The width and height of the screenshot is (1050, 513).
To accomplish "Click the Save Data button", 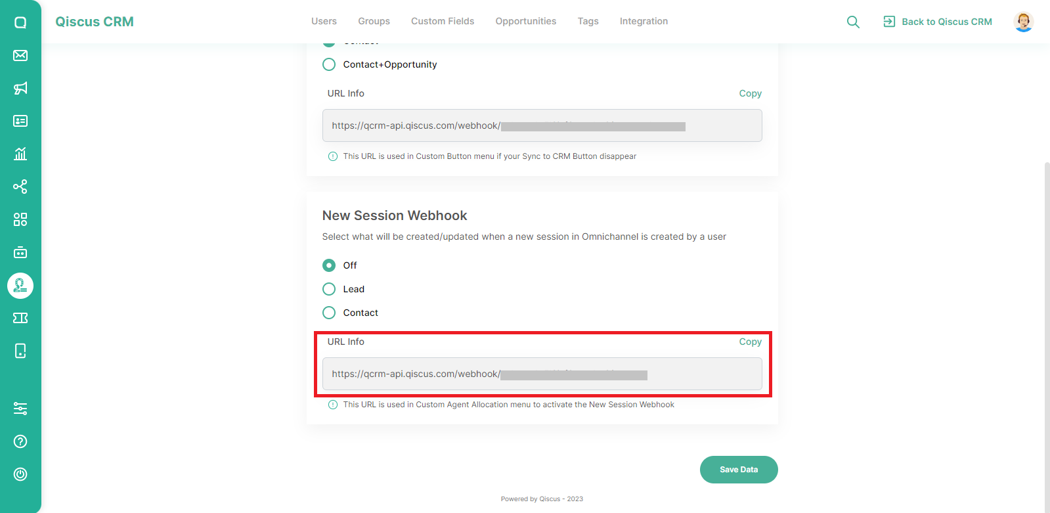I will coord(739,470).
